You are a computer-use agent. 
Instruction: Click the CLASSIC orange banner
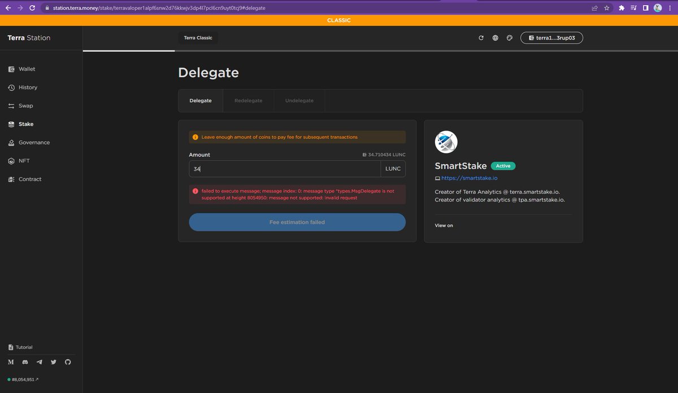coord(339,20)
